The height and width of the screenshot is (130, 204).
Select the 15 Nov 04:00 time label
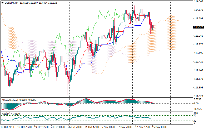159,127
